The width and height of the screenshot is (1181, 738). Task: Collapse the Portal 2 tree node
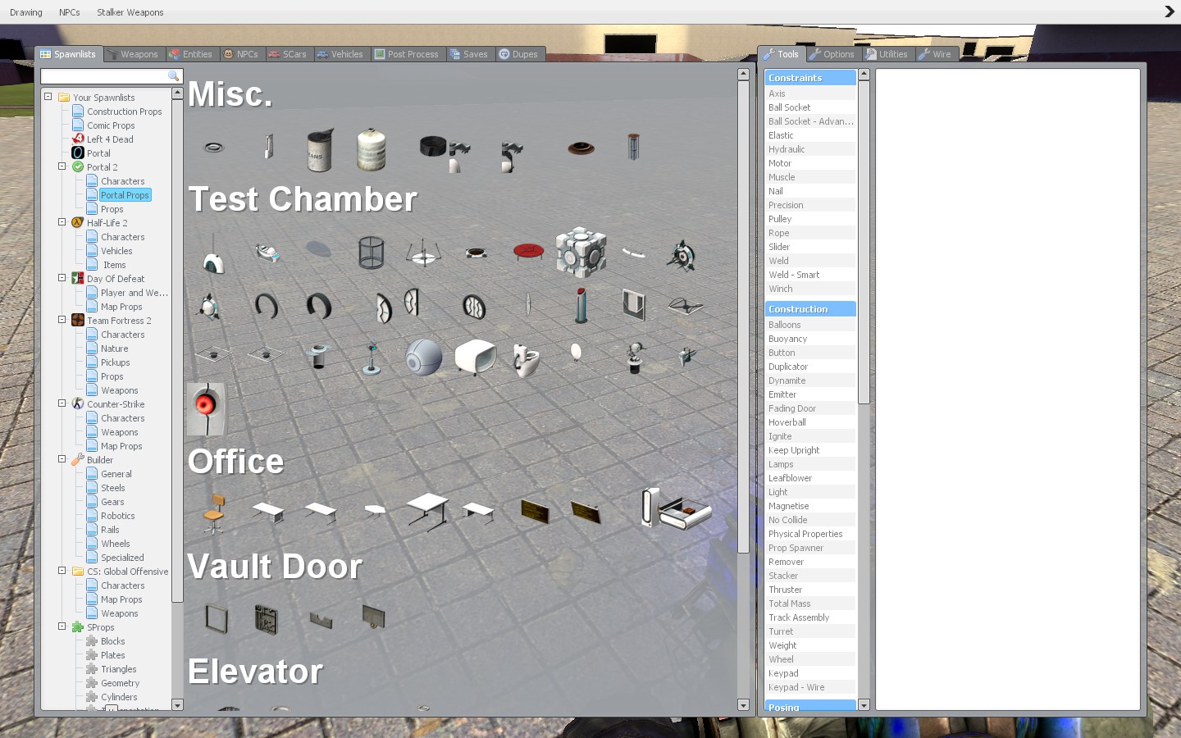62,166
